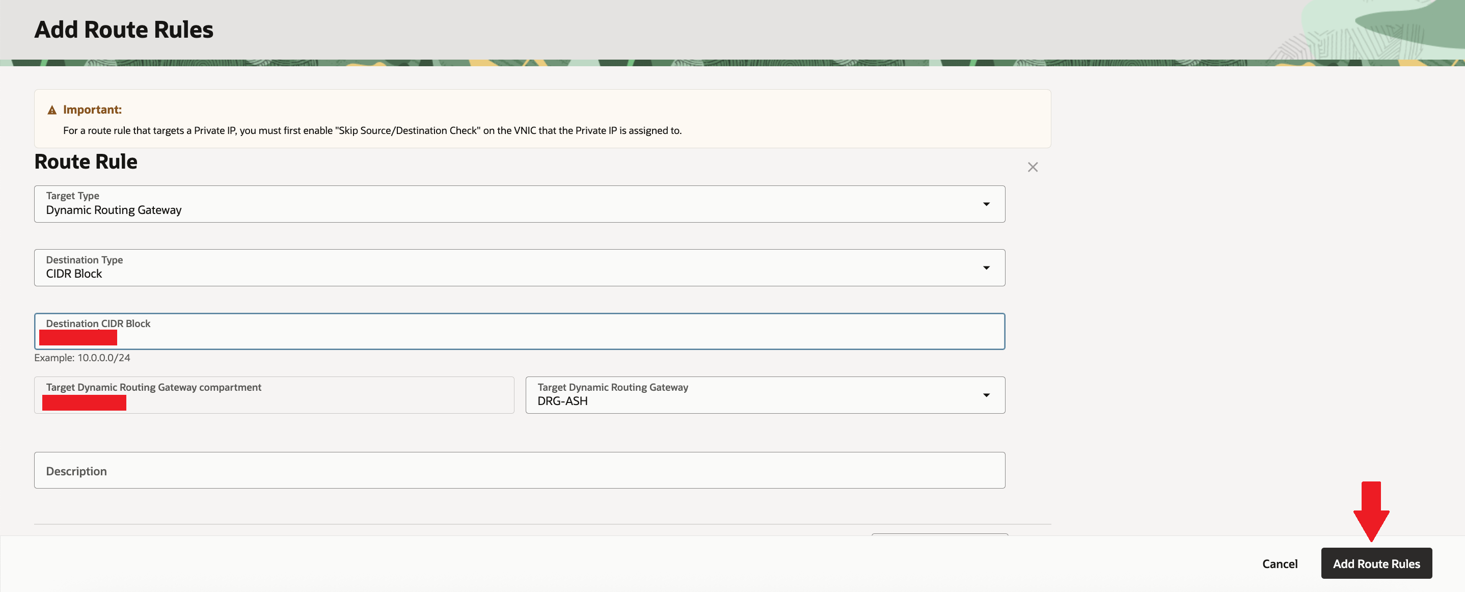Click the Important notice banner text

pyautogui.click(x=372, y=131)
